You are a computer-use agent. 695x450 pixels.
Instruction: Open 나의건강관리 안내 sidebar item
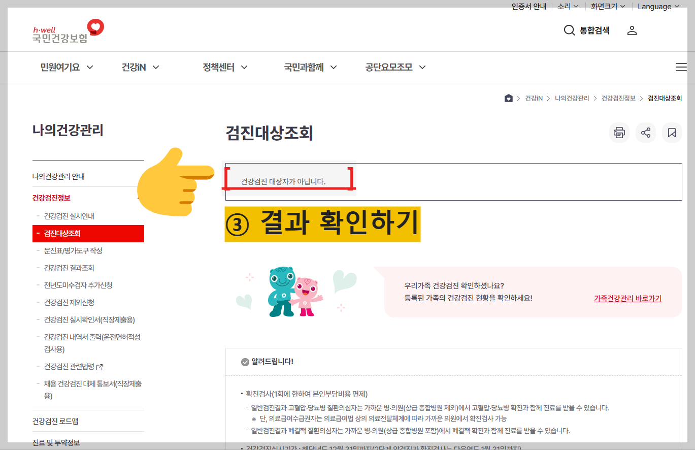tap(58, 176)
